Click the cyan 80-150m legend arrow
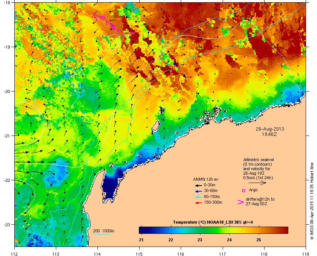 pyautogui.click(x=199, y=197)
